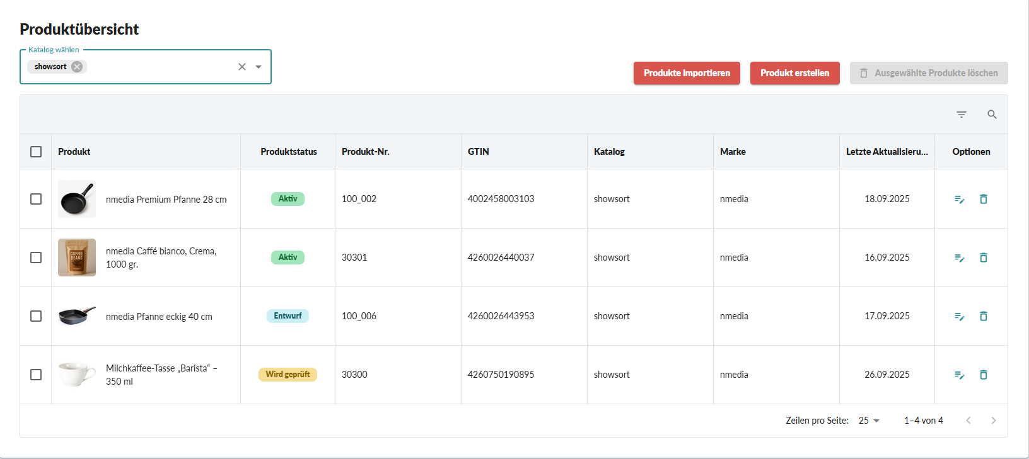This screenshot has width=1029, height=459.
Task: Check the nmedia Premium Pfanne row checkbox
Action: 36,199
